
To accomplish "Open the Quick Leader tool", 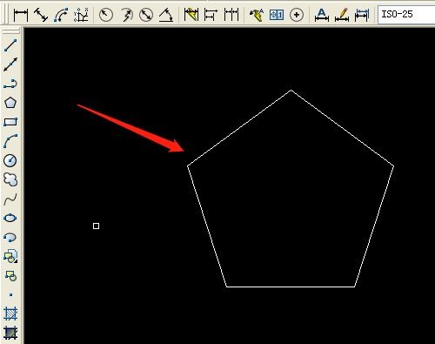I will (x=257, y=15).
